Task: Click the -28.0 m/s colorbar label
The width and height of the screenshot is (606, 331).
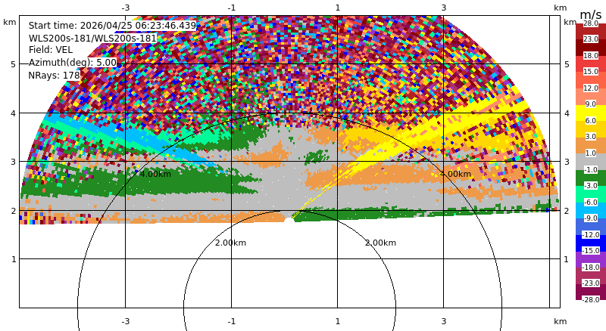Action: (x=591, y=299)
